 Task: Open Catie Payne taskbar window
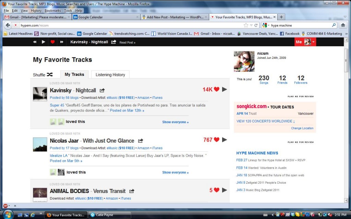(x=110, y=215)
